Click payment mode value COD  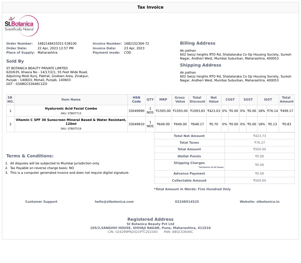coord(127,52)
